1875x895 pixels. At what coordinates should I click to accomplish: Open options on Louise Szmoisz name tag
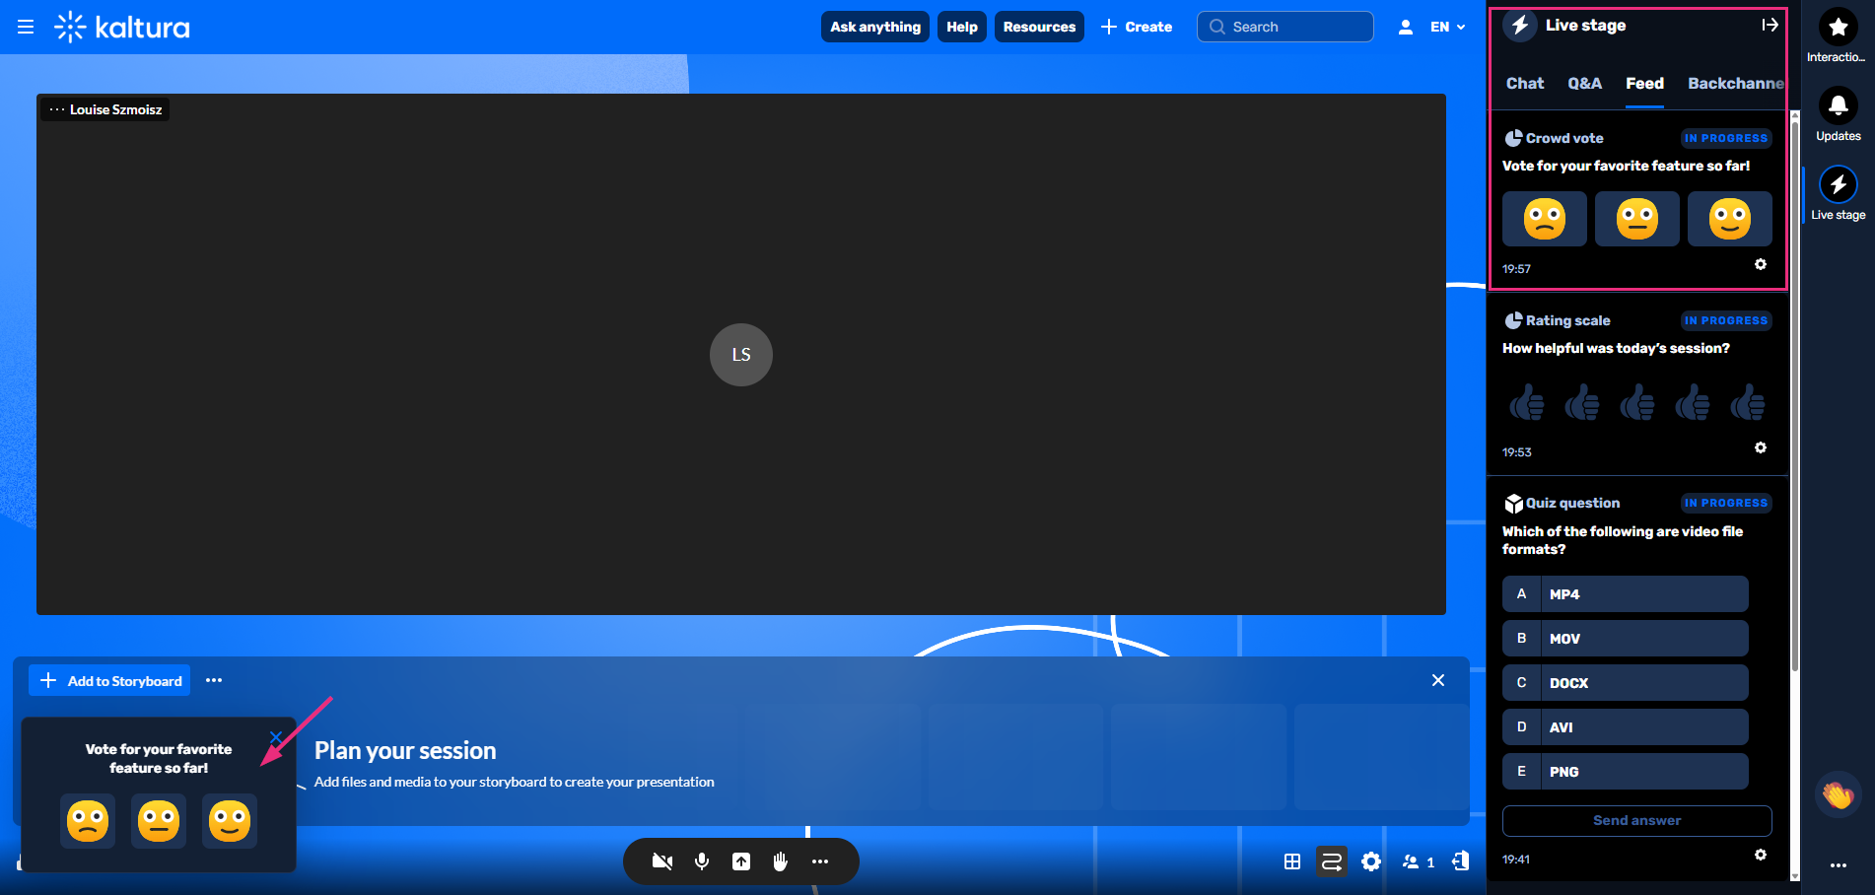pyautogui.click(x=57, y=109)
